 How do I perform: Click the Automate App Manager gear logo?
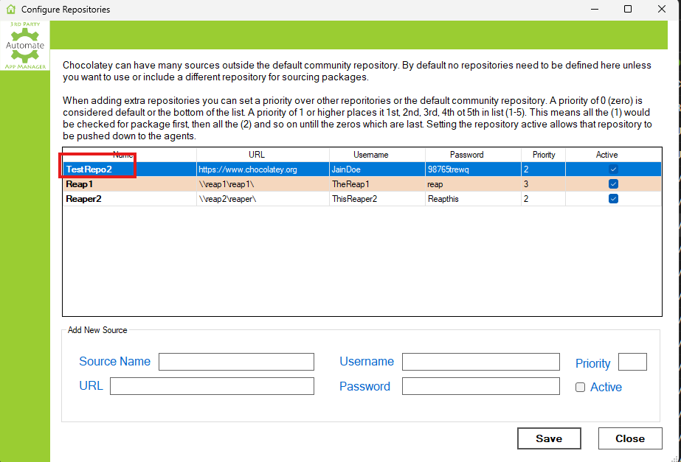tap(25, 46)
